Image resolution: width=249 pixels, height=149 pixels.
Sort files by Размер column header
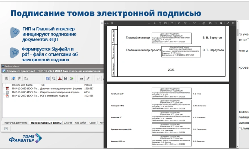(x=88, y=85)
